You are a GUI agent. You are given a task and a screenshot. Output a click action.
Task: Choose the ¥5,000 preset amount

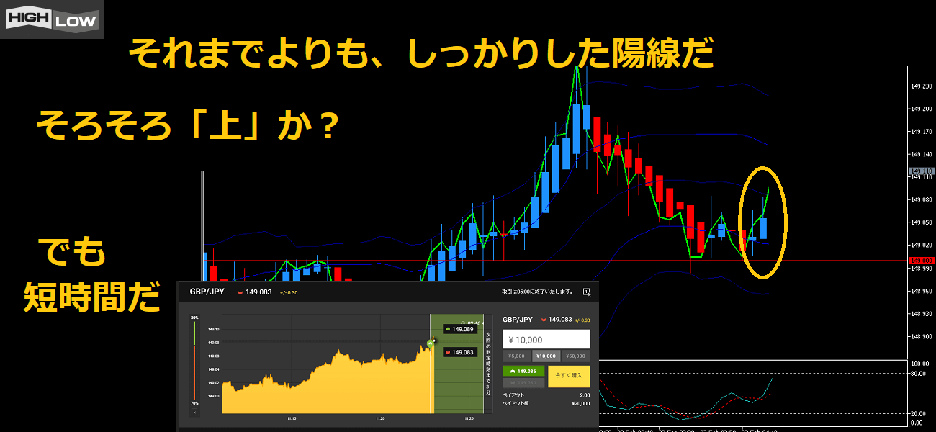coord(516,356)
